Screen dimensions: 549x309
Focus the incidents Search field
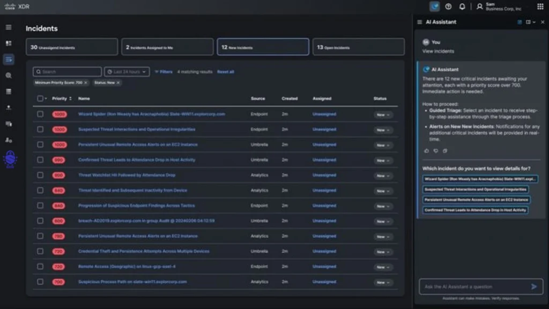pos(67,72)
